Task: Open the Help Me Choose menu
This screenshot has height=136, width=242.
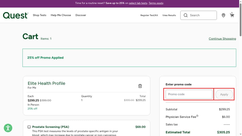Action: pyautogui.click(x=61, y=15)
